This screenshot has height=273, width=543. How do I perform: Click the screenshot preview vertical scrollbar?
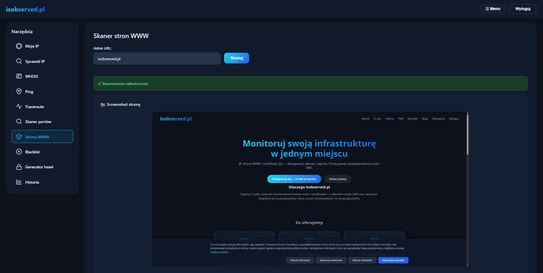467,189
